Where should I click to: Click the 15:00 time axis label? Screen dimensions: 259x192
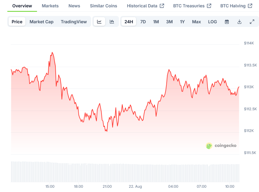pos(50,186)
